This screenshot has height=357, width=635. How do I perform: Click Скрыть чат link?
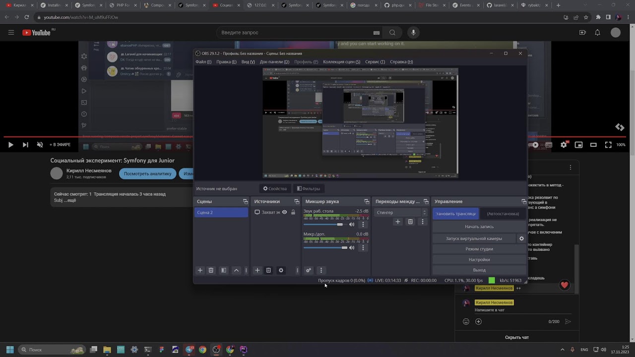517,337
